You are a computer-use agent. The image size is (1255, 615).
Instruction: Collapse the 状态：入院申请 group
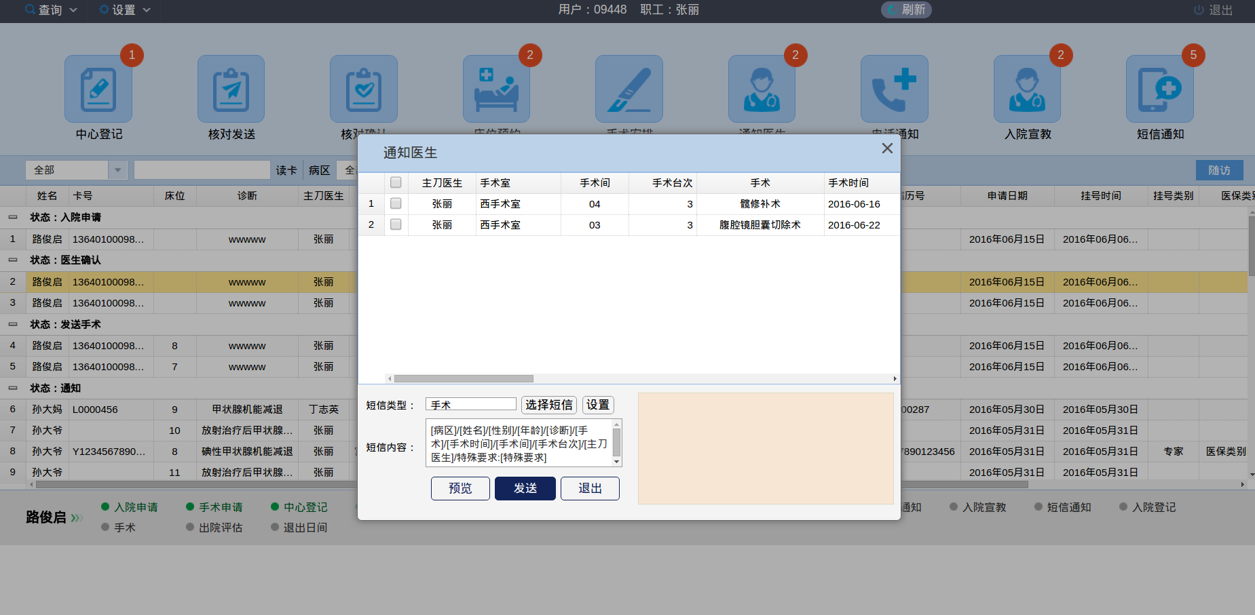(x=13, y=218)
